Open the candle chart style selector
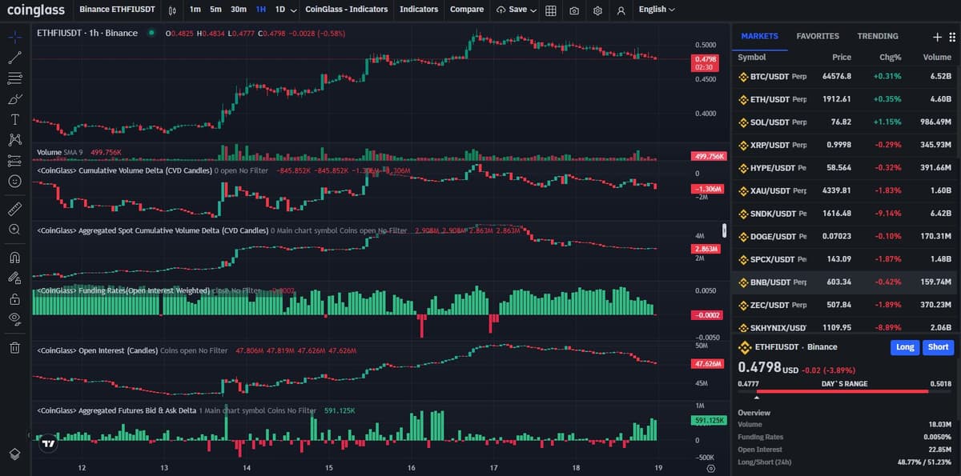Viewport: 961px width, 476px height. 172,10
